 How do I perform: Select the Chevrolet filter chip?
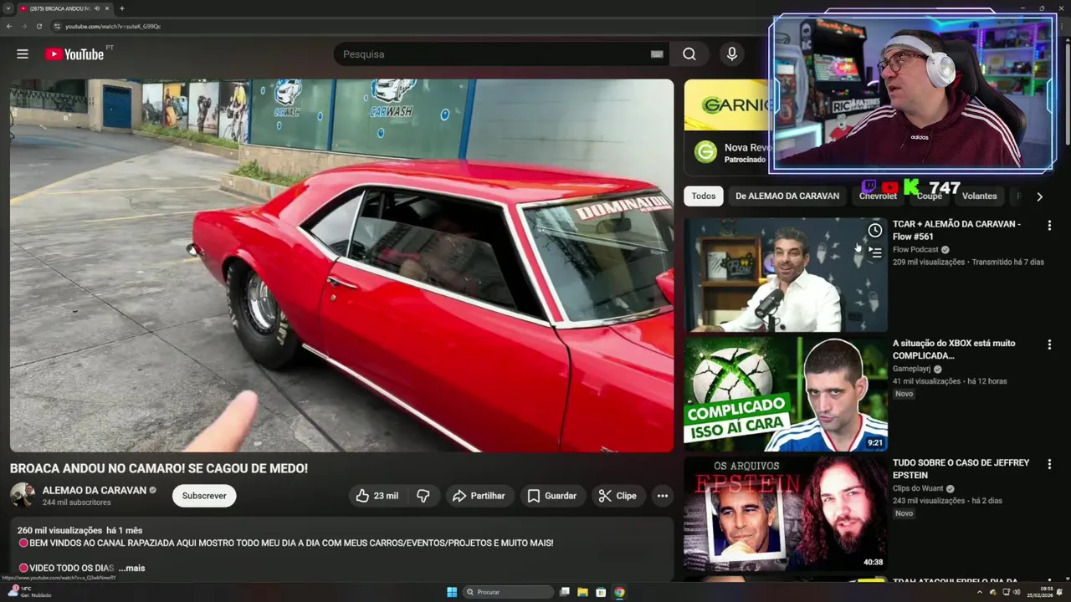(878, 196)
